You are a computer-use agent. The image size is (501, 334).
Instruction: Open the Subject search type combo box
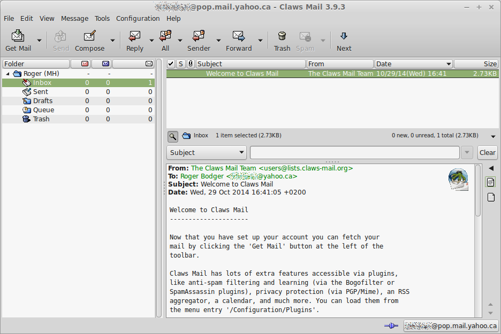[x=207, y=152]
